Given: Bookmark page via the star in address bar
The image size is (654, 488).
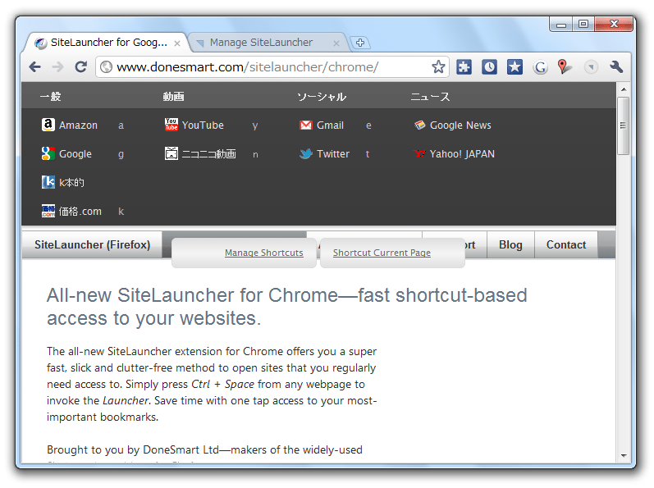Looking at the screenshot, I should tap(438, 66).
